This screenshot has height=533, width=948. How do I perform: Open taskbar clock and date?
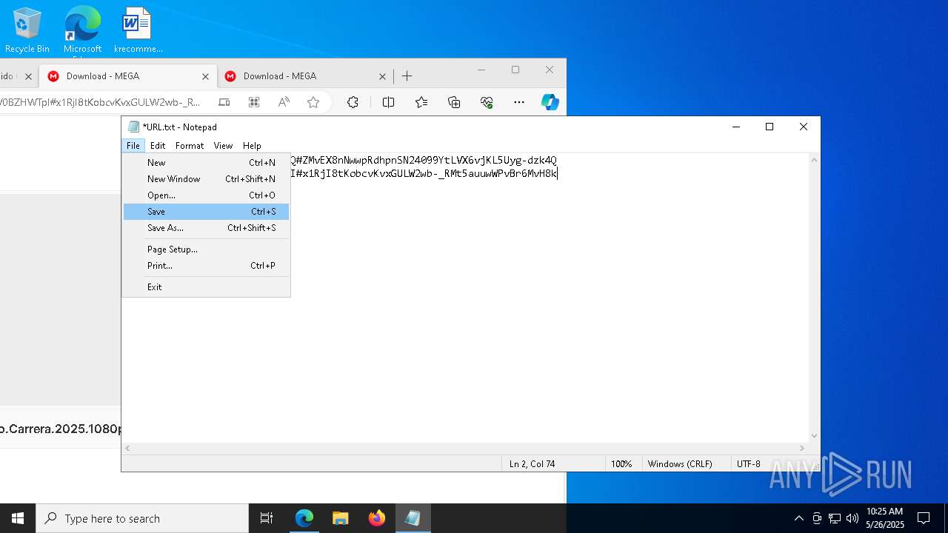click(884, 518)
